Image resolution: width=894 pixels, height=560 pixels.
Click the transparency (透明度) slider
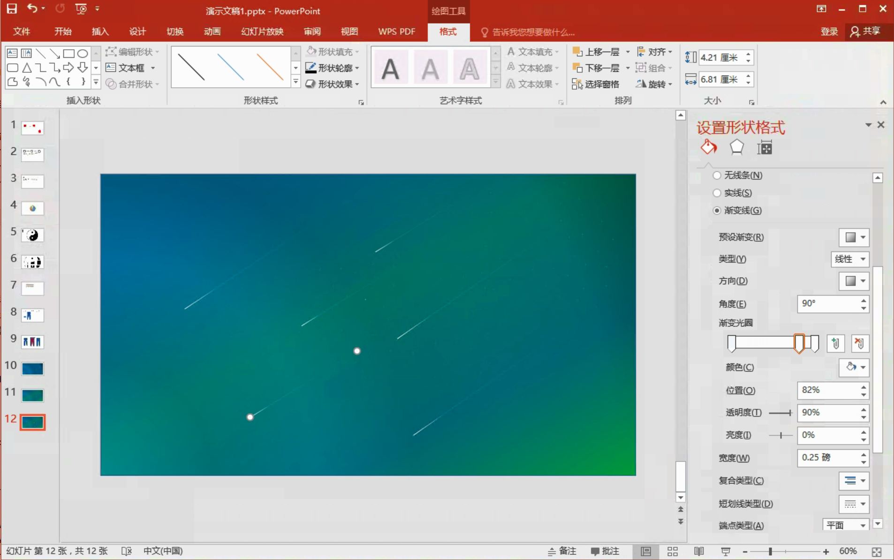coord(780,413)
